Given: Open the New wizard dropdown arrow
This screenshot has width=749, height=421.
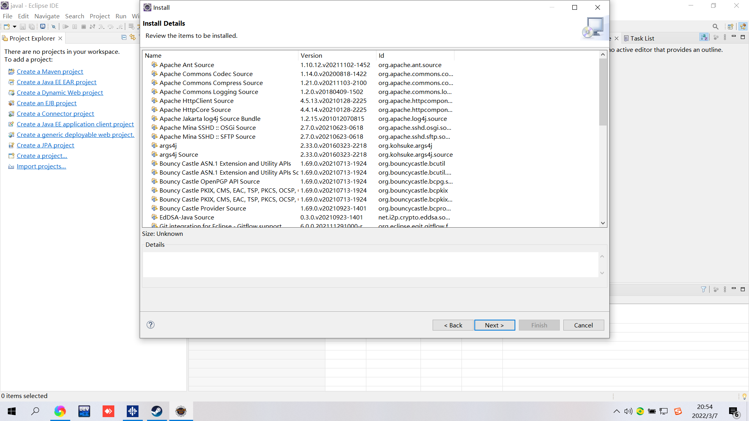Looking at the screenshot, I should 14,27.
